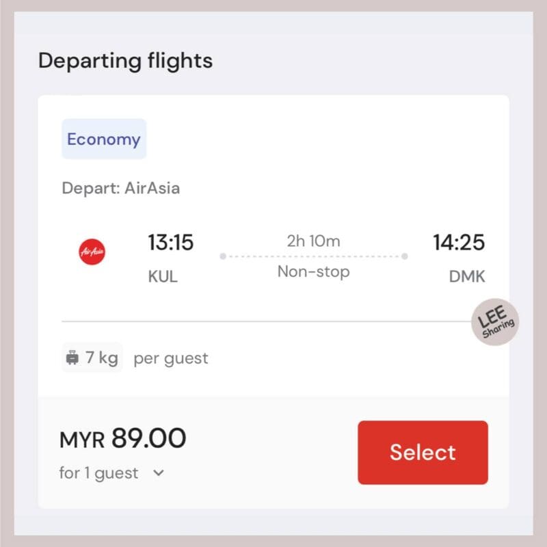Click the 7 kg baggage allowance chip
Screen dimensions: 547x547
(x=92, y=358)
